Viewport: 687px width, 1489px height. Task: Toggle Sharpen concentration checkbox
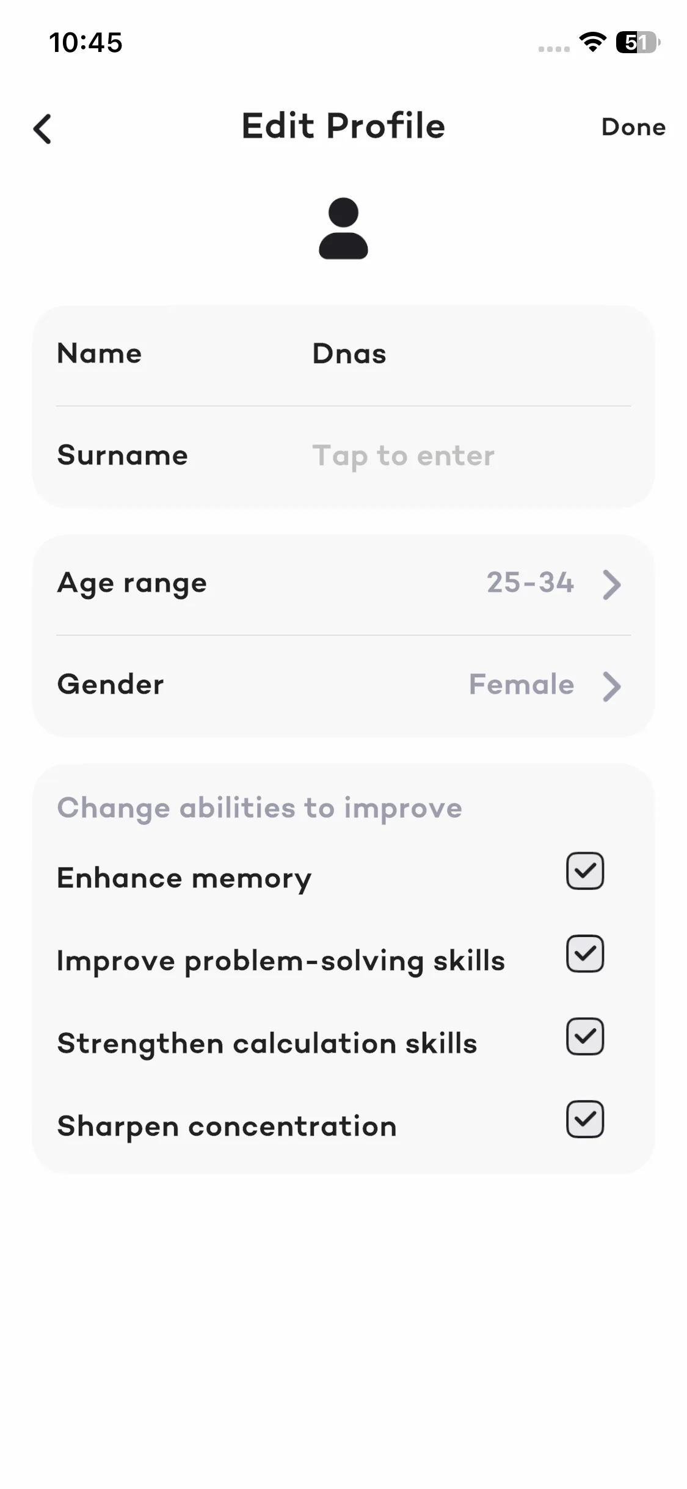(584, 1119)
